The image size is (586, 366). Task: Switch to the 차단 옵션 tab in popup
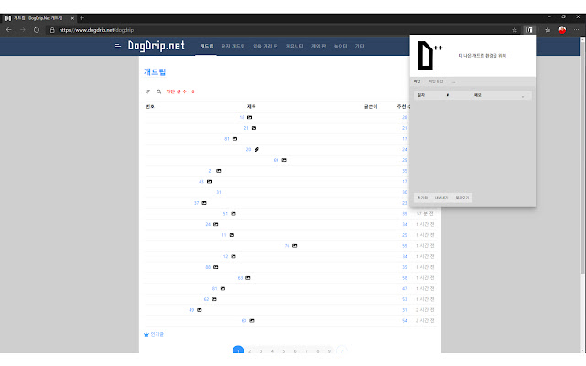(436, 81)
